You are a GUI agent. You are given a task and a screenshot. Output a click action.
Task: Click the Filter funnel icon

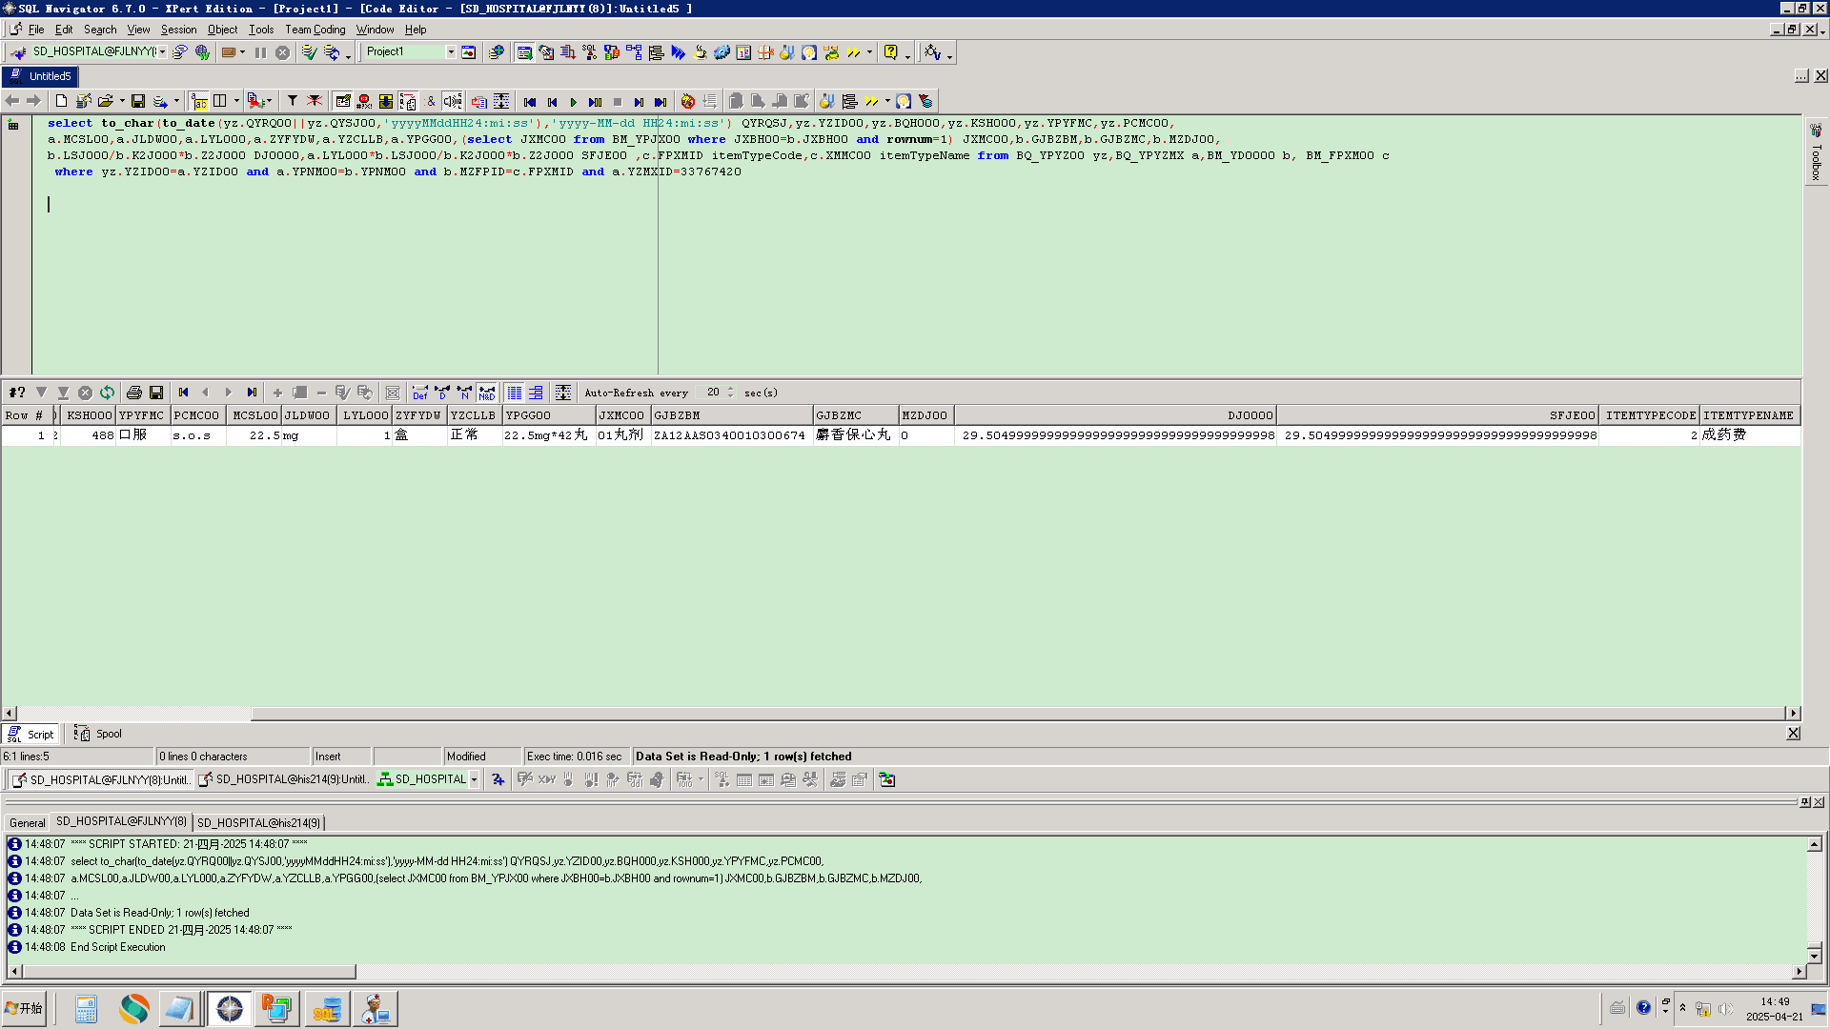pos(293,101)
